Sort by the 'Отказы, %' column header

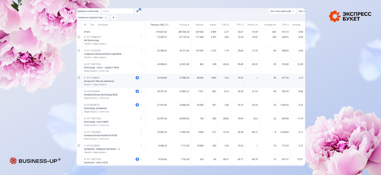(253, 24)
